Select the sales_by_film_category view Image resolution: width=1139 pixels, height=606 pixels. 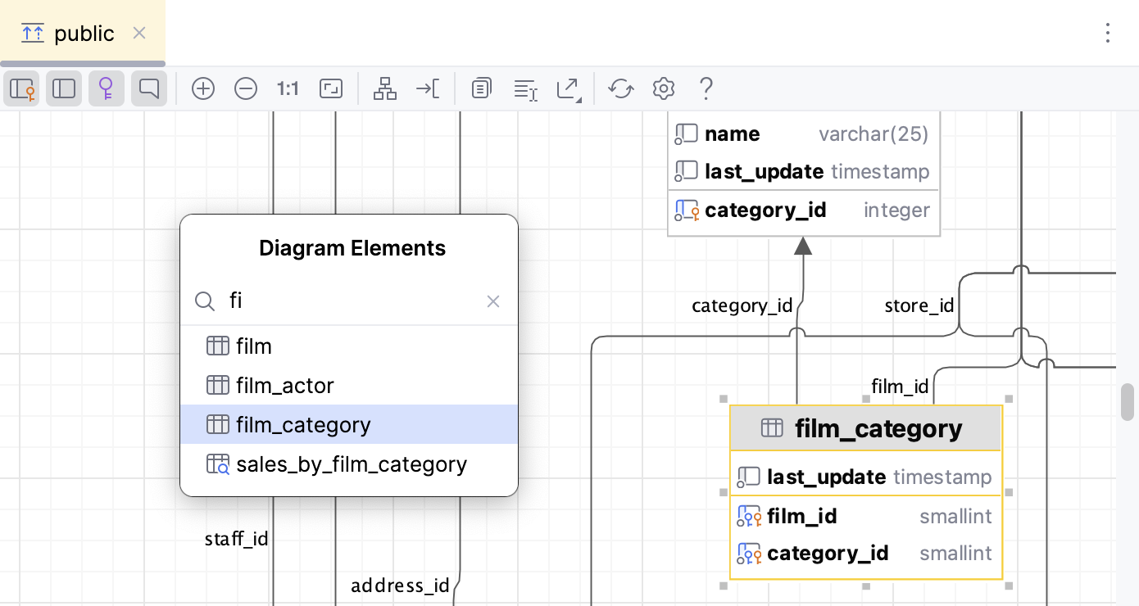352,464
